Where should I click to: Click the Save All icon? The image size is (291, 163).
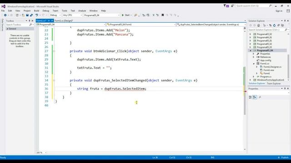tap(31, 15)
